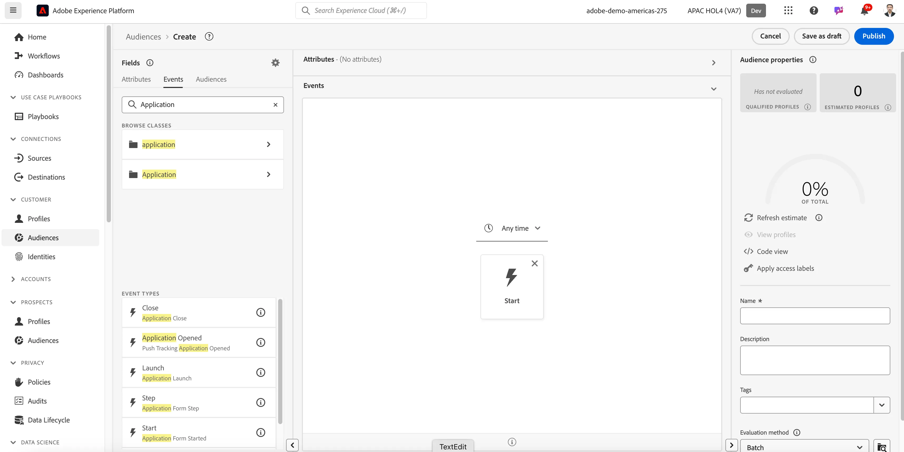
Task: Expand the Attributes section chevron
Action: point(714,62)
